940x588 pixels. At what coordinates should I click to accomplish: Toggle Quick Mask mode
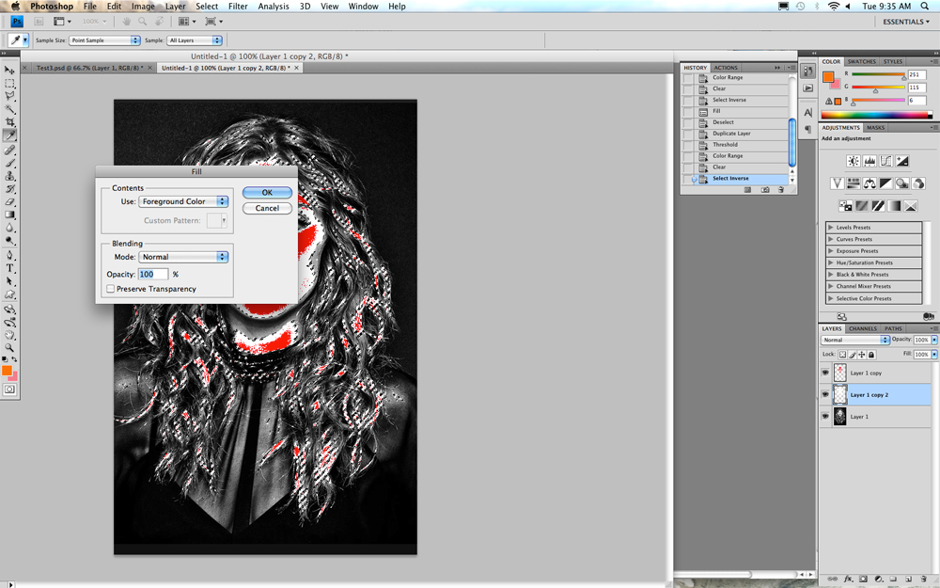click(x=9, y=389)
